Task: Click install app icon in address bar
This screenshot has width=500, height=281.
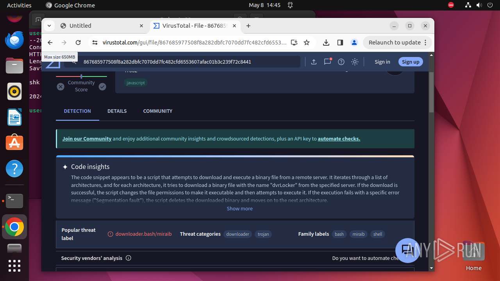Action: (294, 43)
